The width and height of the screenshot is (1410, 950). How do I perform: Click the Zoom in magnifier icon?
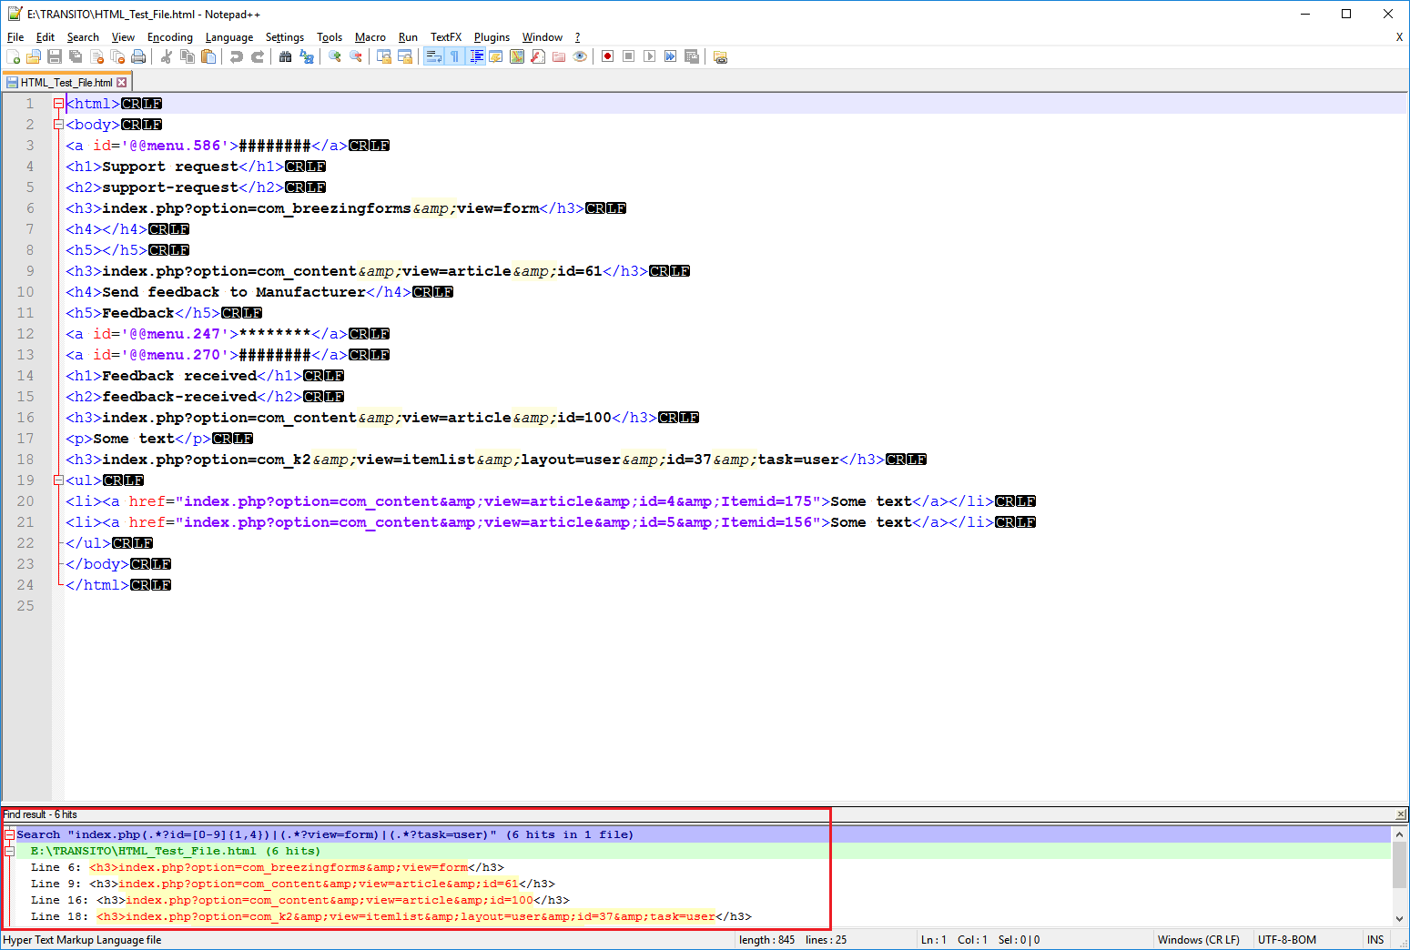point(335,56)
